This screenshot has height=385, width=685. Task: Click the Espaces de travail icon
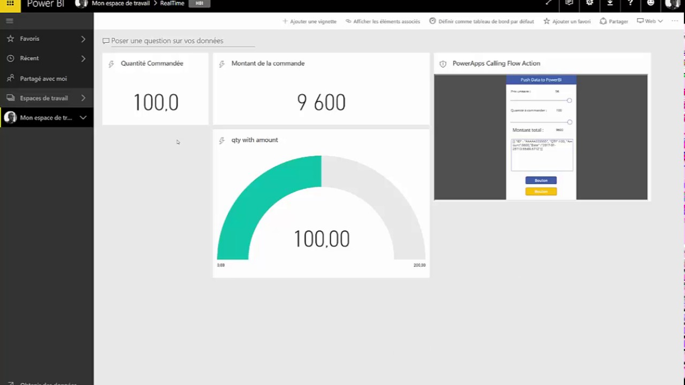pyautogui.click(x=10, y=98)
